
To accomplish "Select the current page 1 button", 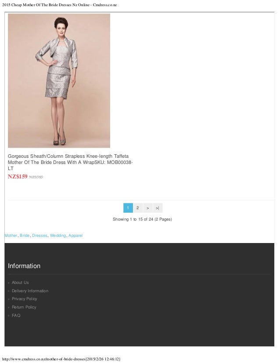I will [x=128, y=208].
